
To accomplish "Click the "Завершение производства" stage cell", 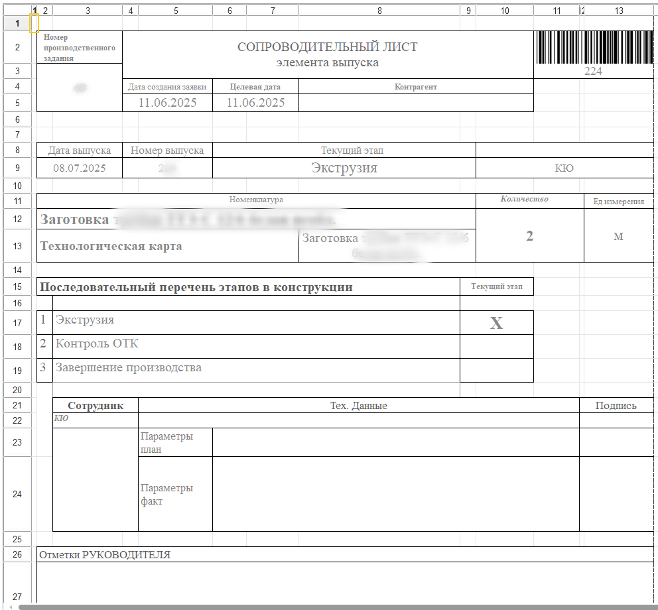I will [129, 368].
